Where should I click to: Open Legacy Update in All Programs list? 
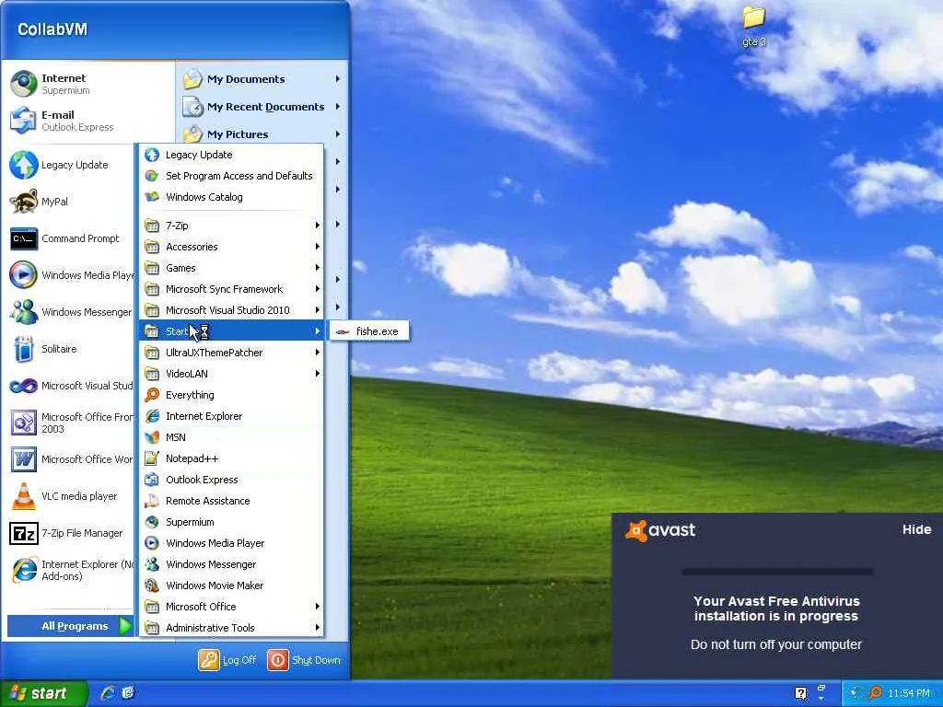pyautogui.click(x=231, y=155)
